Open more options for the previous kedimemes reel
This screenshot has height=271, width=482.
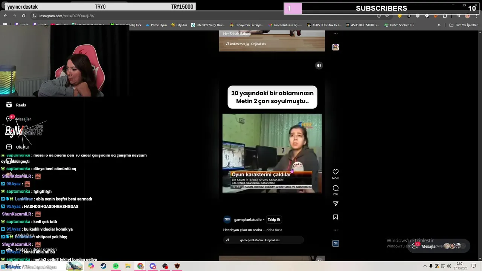(336, 34)
